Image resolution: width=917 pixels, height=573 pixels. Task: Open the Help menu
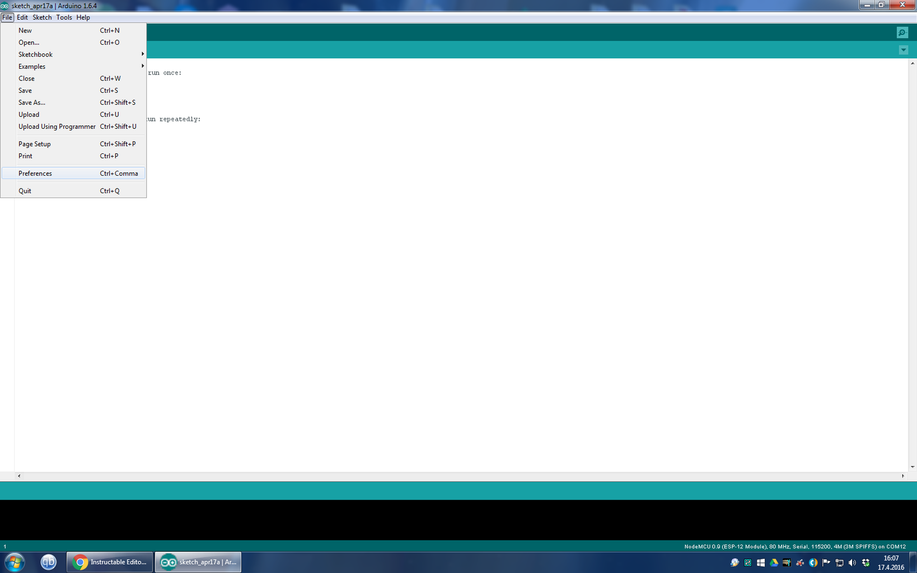(83, 17)
